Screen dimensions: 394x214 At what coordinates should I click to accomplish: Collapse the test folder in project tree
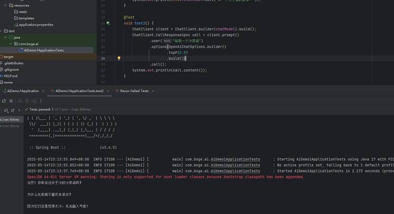2,31
